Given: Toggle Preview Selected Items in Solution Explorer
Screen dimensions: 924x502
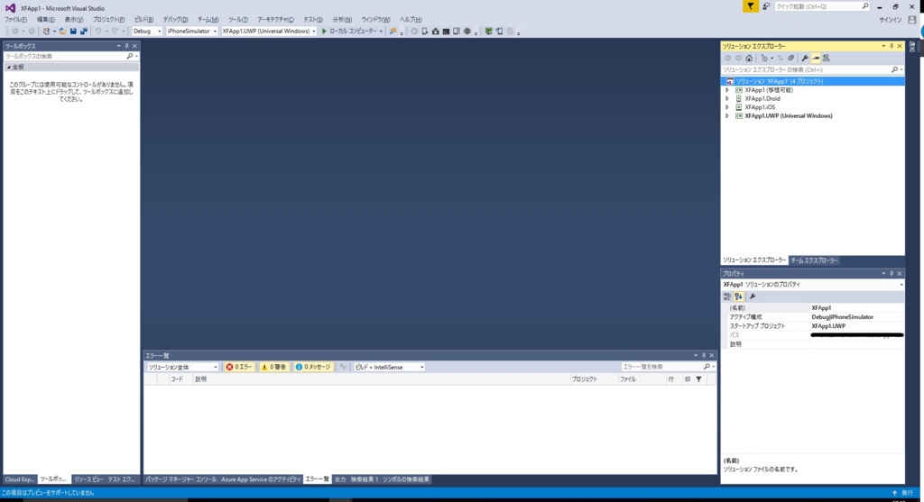Looking at the screenshot, I should pos(816,59).
